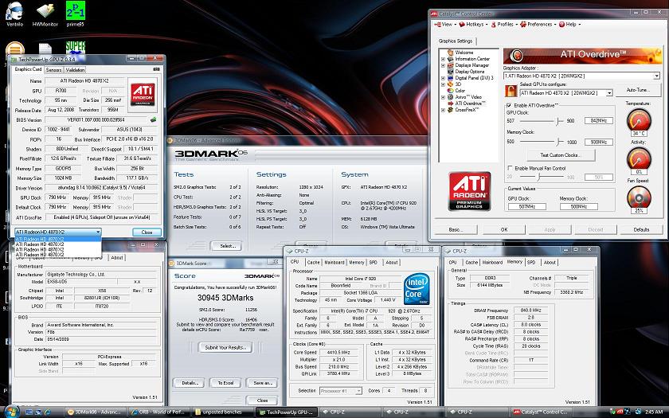Switch to 3DMark06 taskbar button
Screen dimensions: 669x418
coord(96,412)
